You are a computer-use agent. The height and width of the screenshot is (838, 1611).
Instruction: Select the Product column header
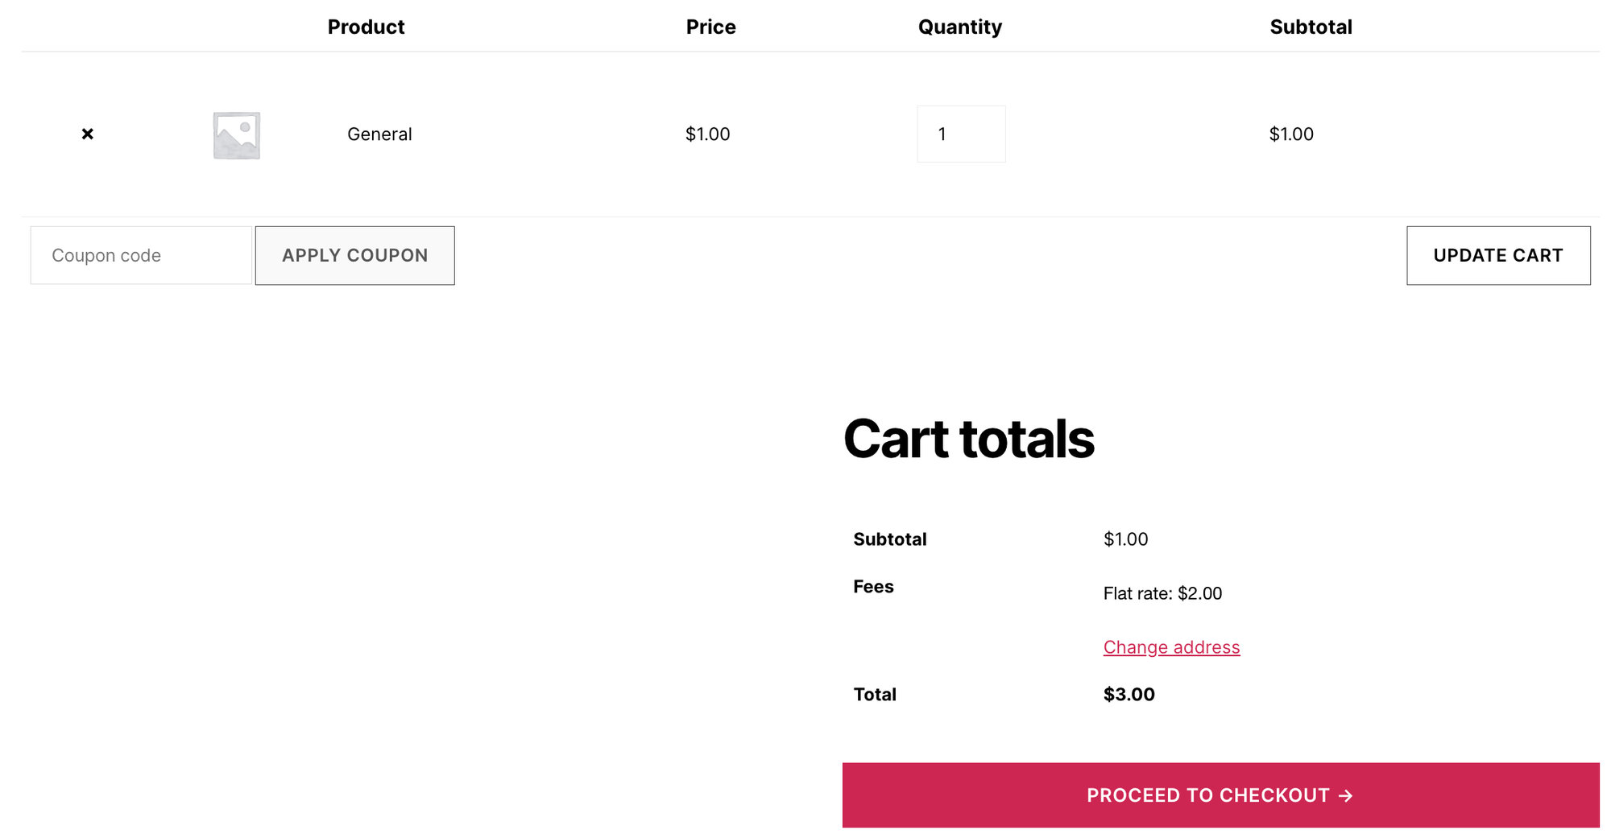[366, 27]
